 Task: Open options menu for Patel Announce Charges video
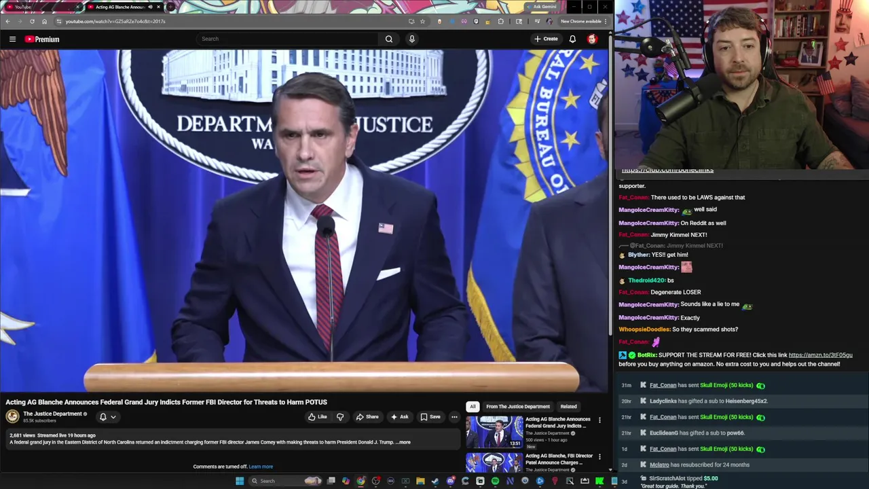[x=599, y=457]
